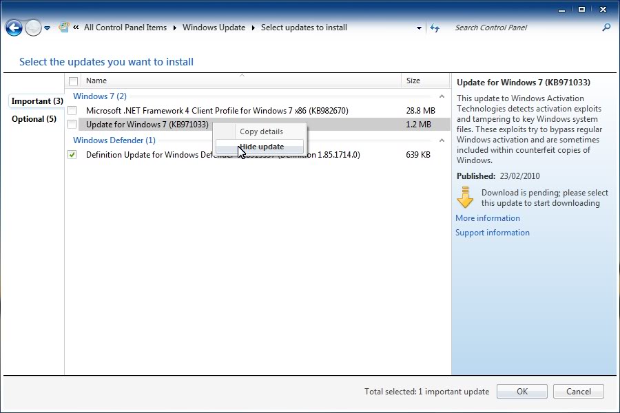The height and width of the screenshot is (413, 620).
Task: Click the back navigation arrow
Action: (x=14, y=28)
